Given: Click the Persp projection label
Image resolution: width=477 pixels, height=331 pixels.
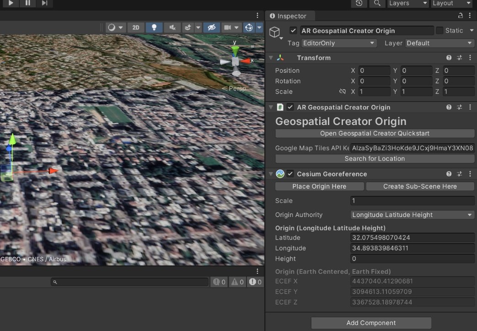Looking at the screenshot, I should click(x=237, y=88).
